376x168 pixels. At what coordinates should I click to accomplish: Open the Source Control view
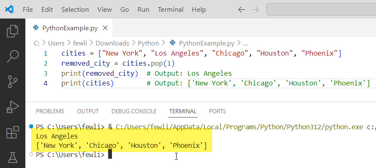point(13,82)
